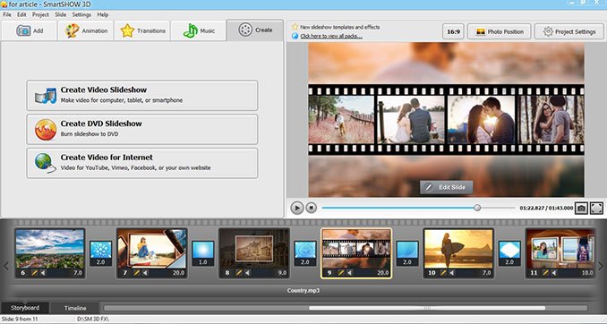607x324 pixels.
Task: Toggle the sound icon on slide 7
Action: 145,273
